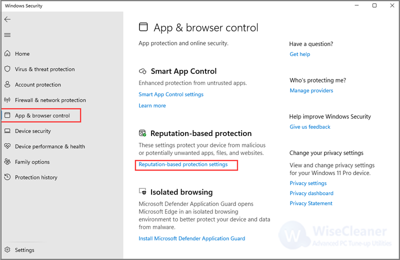Click Learn more under Smart App Control
400x260 pixels.
click(152, 105)
